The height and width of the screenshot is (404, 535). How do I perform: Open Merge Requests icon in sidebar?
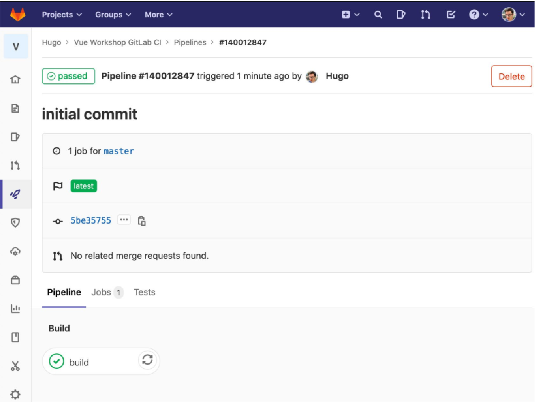[15, 165]
